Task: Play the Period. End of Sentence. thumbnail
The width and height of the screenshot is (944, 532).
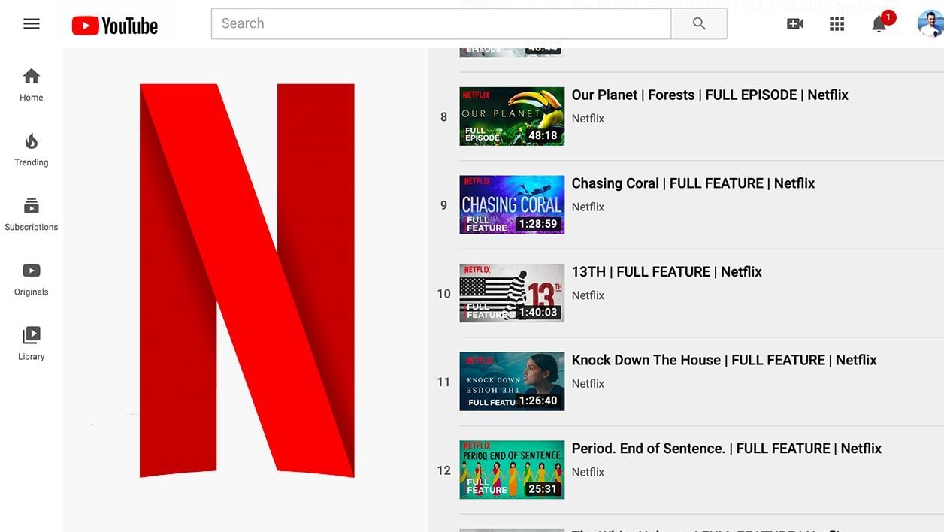Action: pos(512,470)
